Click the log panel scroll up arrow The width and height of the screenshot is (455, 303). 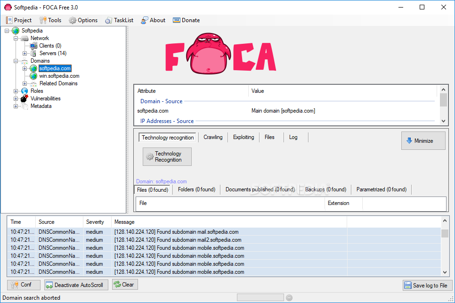click(x=445, y=221)
